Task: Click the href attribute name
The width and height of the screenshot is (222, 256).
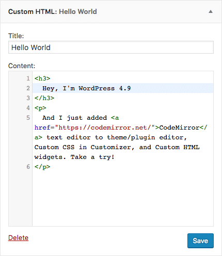Action: click(x=42, y=127)
